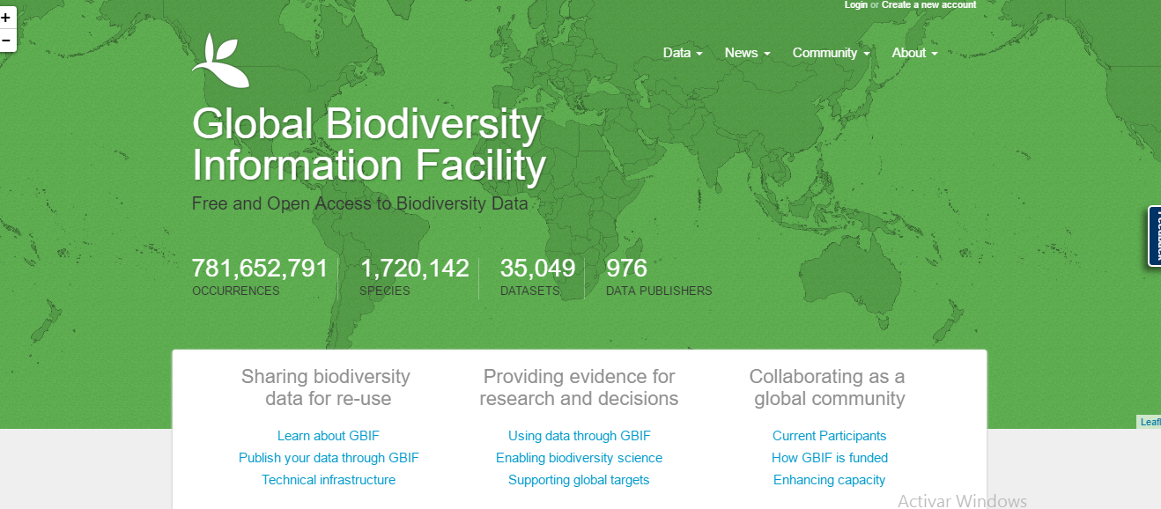Expand the Data dropdown menu

(683, 53)
